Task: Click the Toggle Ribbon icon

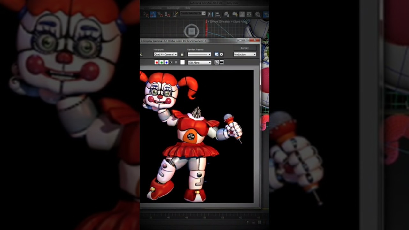Action: pos(235,14)
